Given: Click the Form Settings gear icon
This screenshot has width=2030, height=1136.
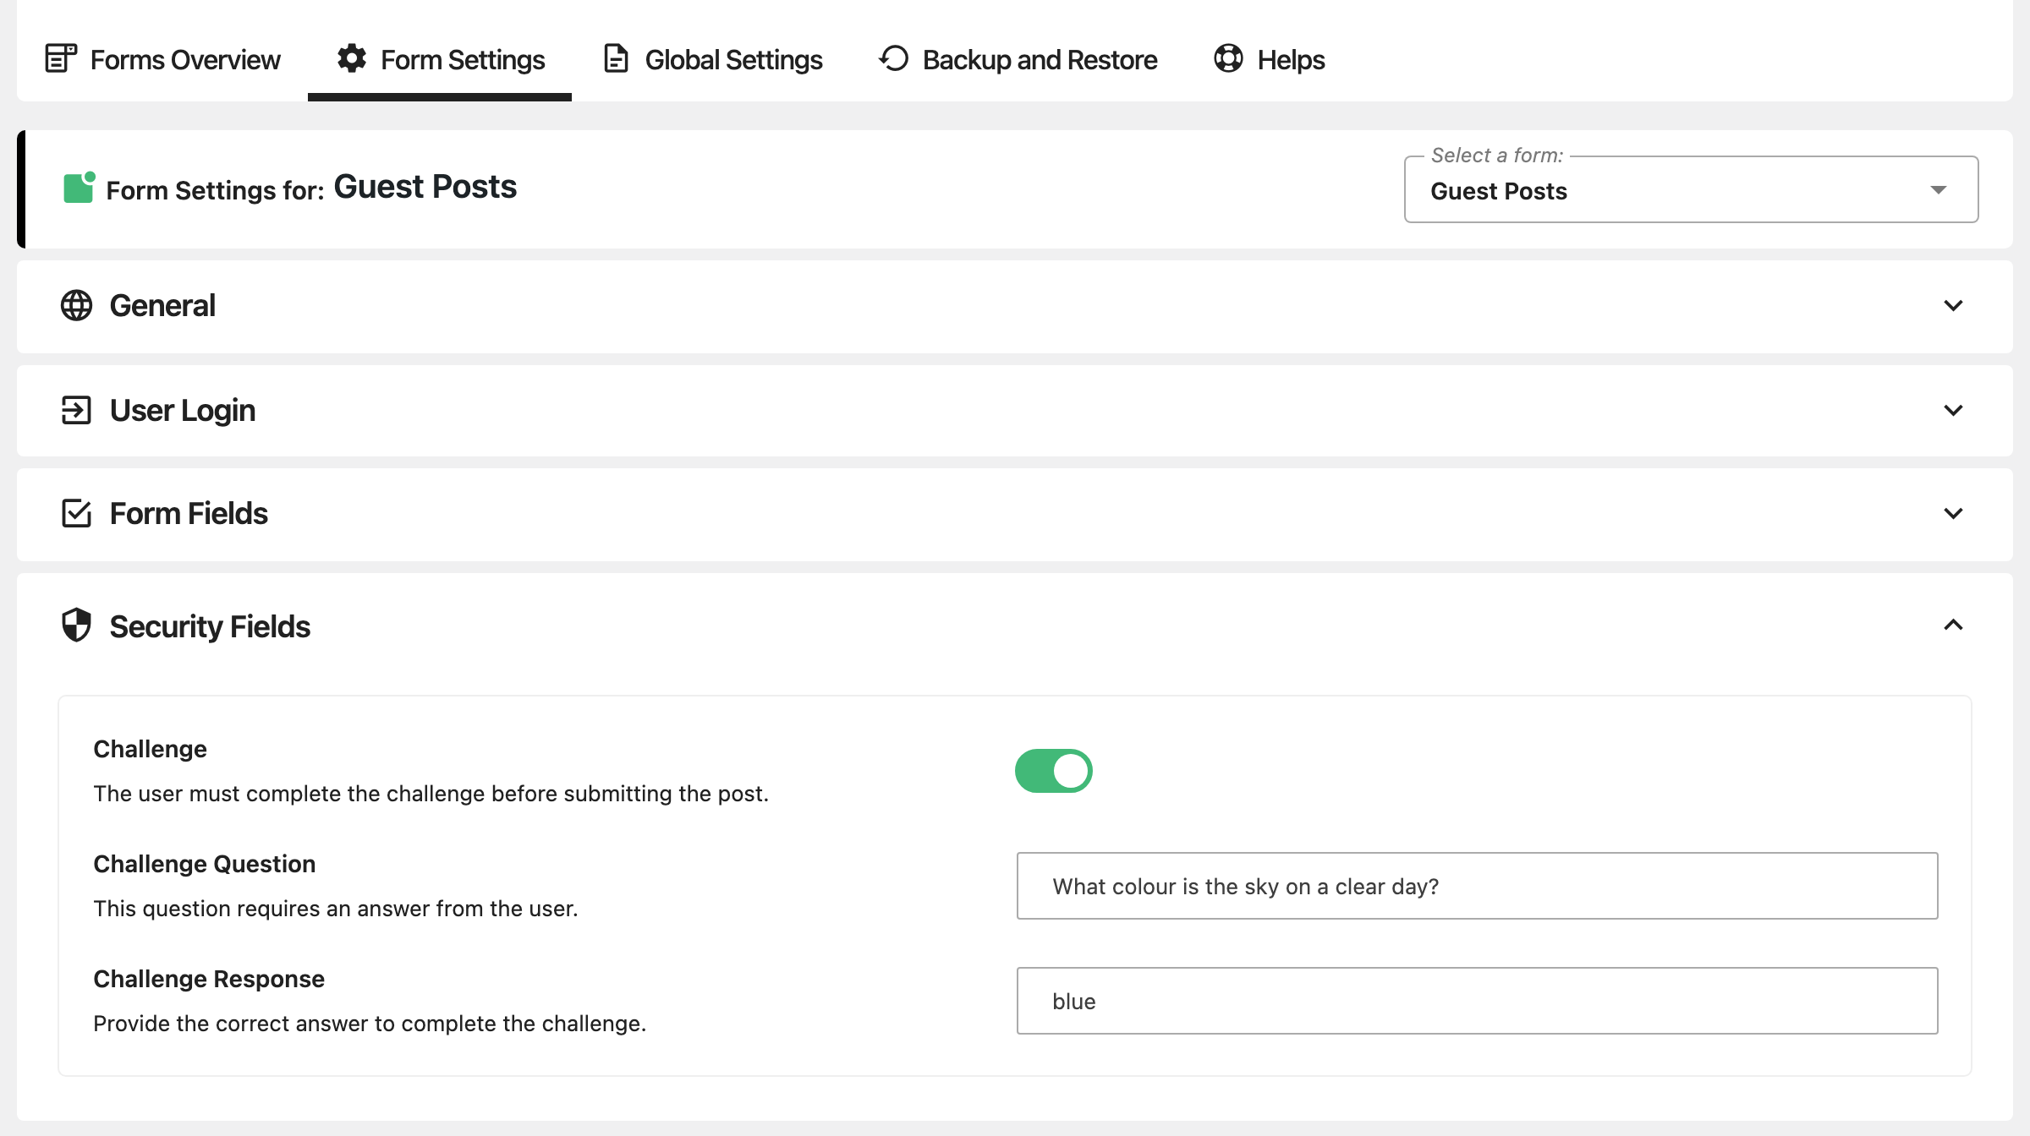Looking at the screenshot, I should (x=352, y=58).
